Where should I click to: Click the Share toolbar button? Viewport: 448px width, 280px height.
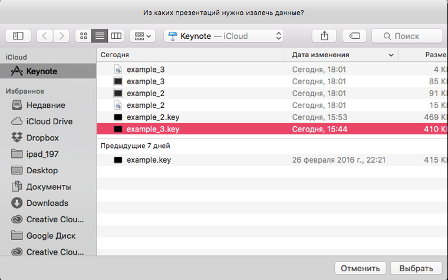(x=324, y=36)
